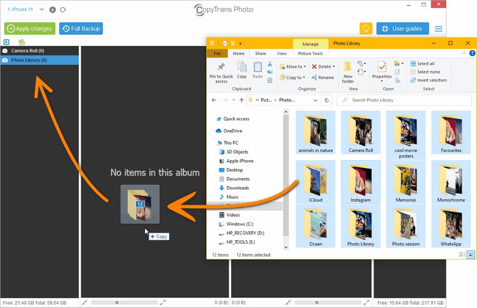Select the cool movie posters folder
The width and height of the screenshot is (477, 308).
406,135
